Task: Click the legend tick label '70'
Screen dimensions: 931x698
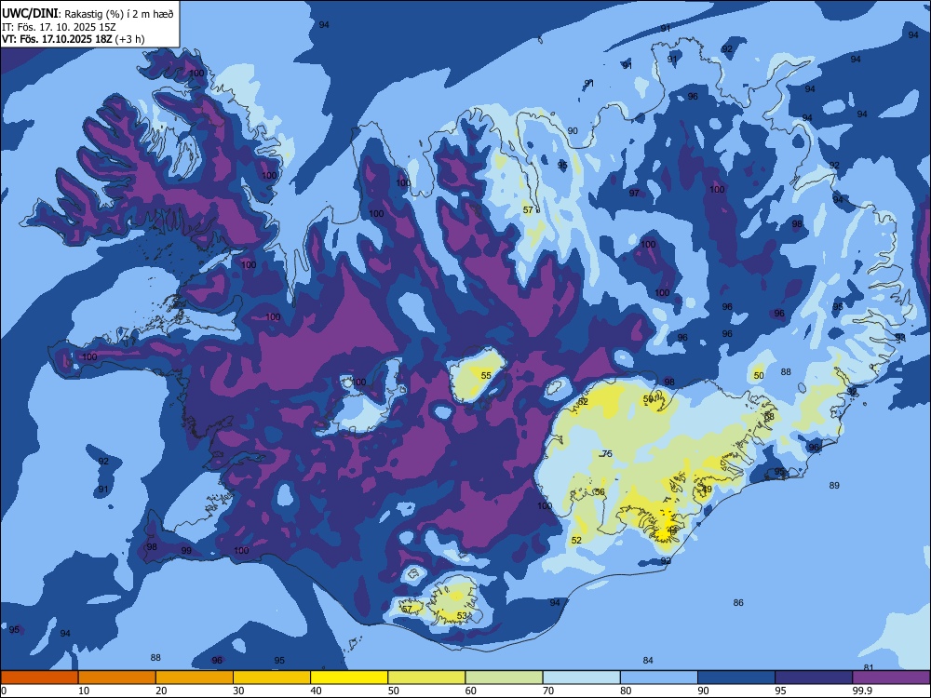Action: [x=548, y=691]
